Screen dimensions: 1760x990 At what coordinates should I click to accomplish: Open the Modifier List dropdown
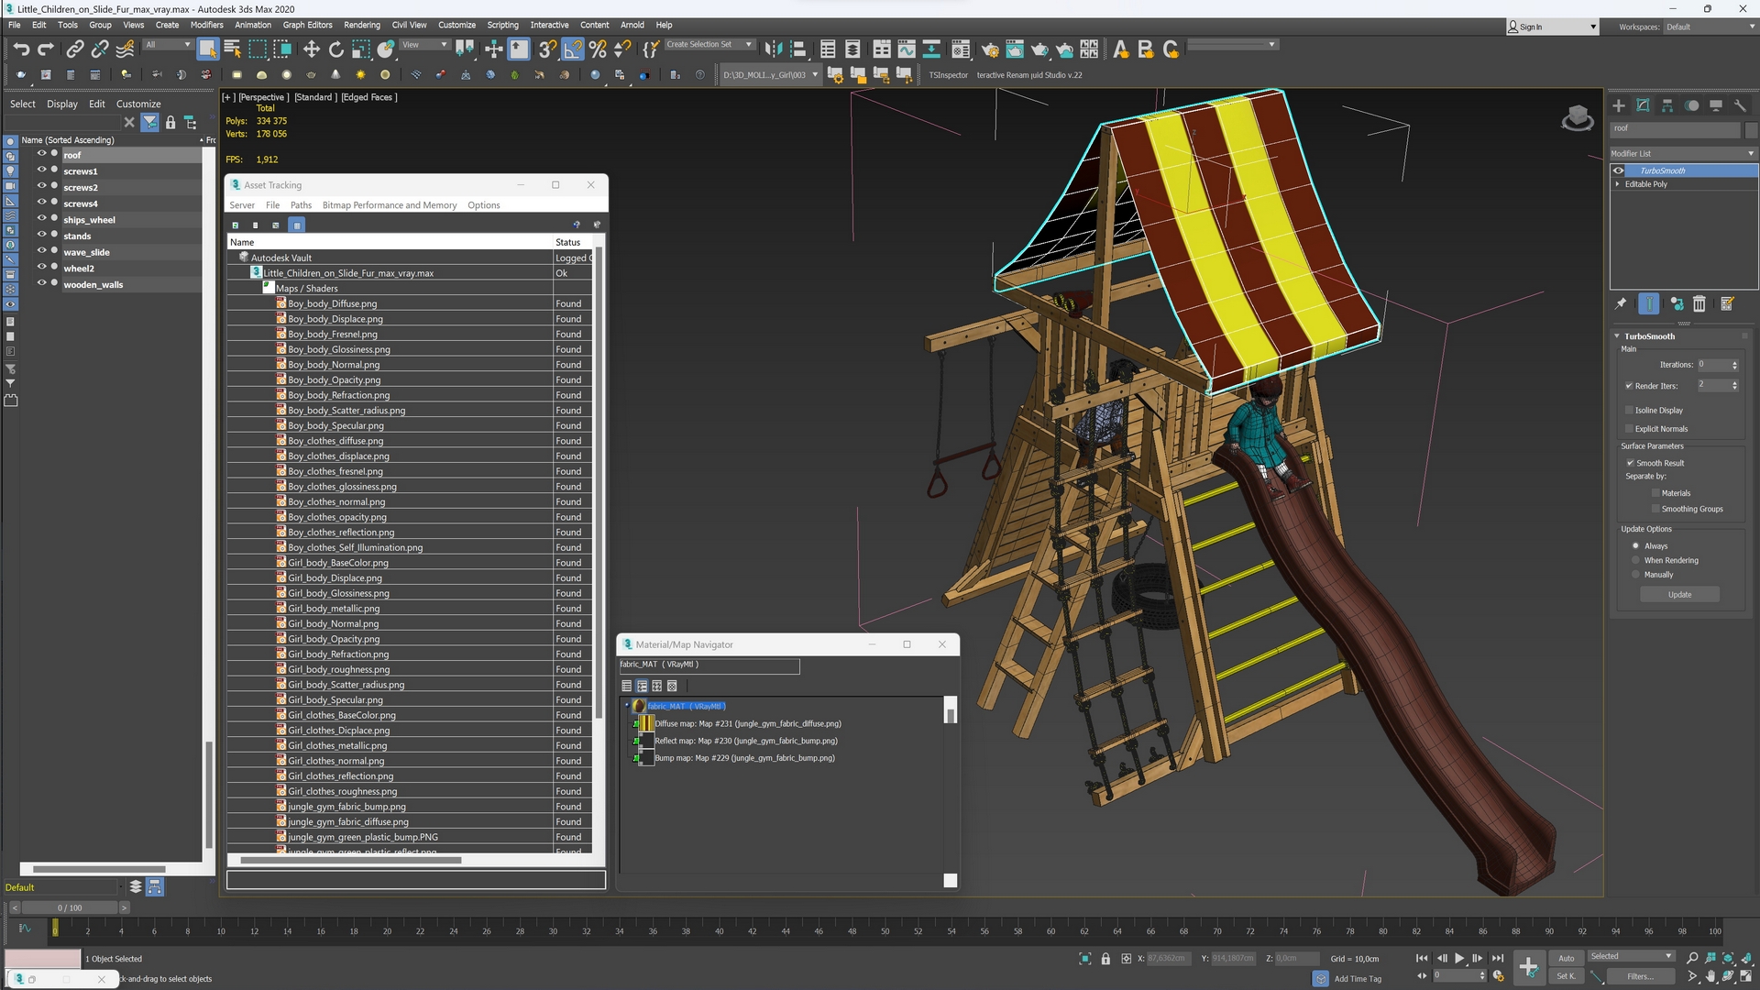pos(1683,154)
